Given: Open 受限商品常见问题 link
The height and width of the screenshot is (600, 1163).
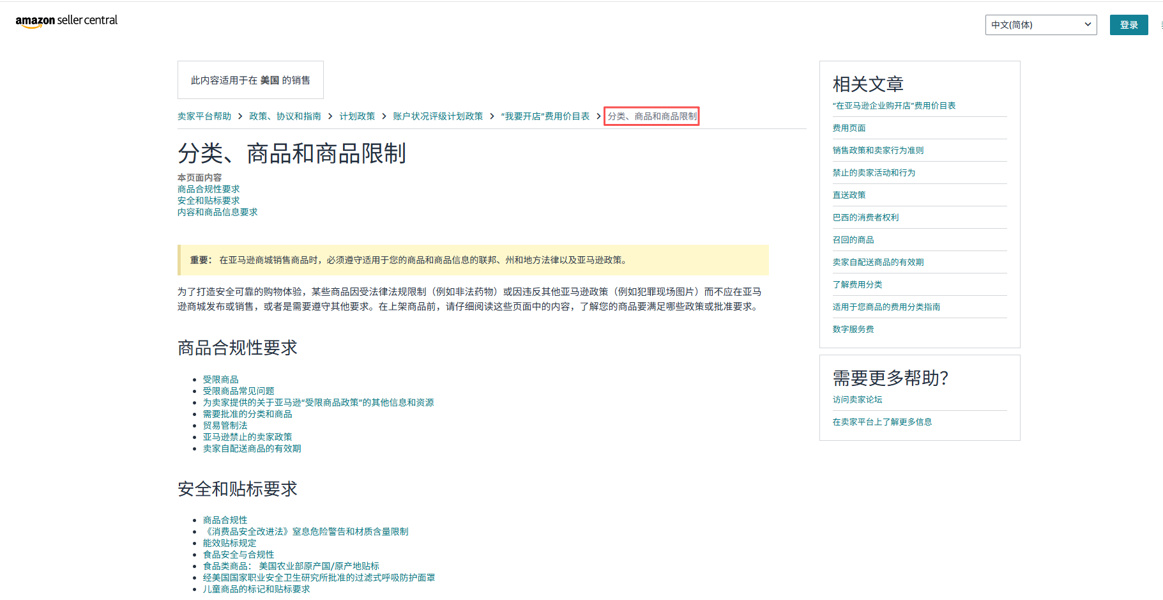Looking at the screenshot, I should (238, 390).
